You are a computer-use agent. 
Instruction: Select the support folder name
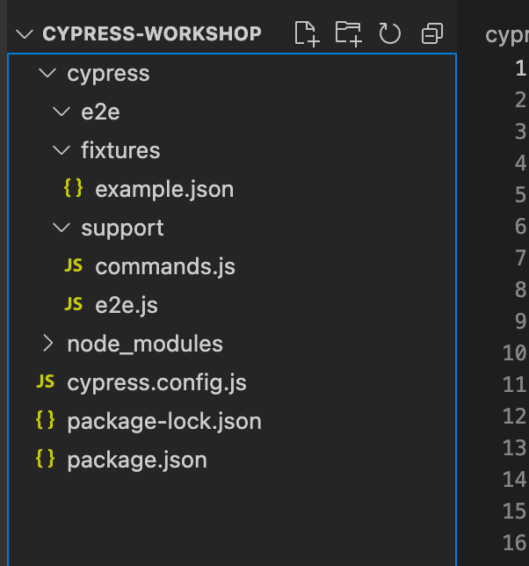coord(122,229)
